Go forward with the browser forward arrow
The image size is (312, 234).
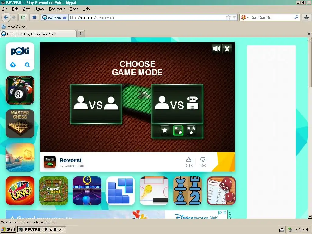(x=13, y=17)
